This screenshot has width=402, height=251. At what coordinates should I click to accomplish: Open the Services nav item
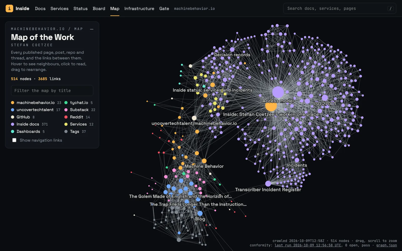(59, 9)
